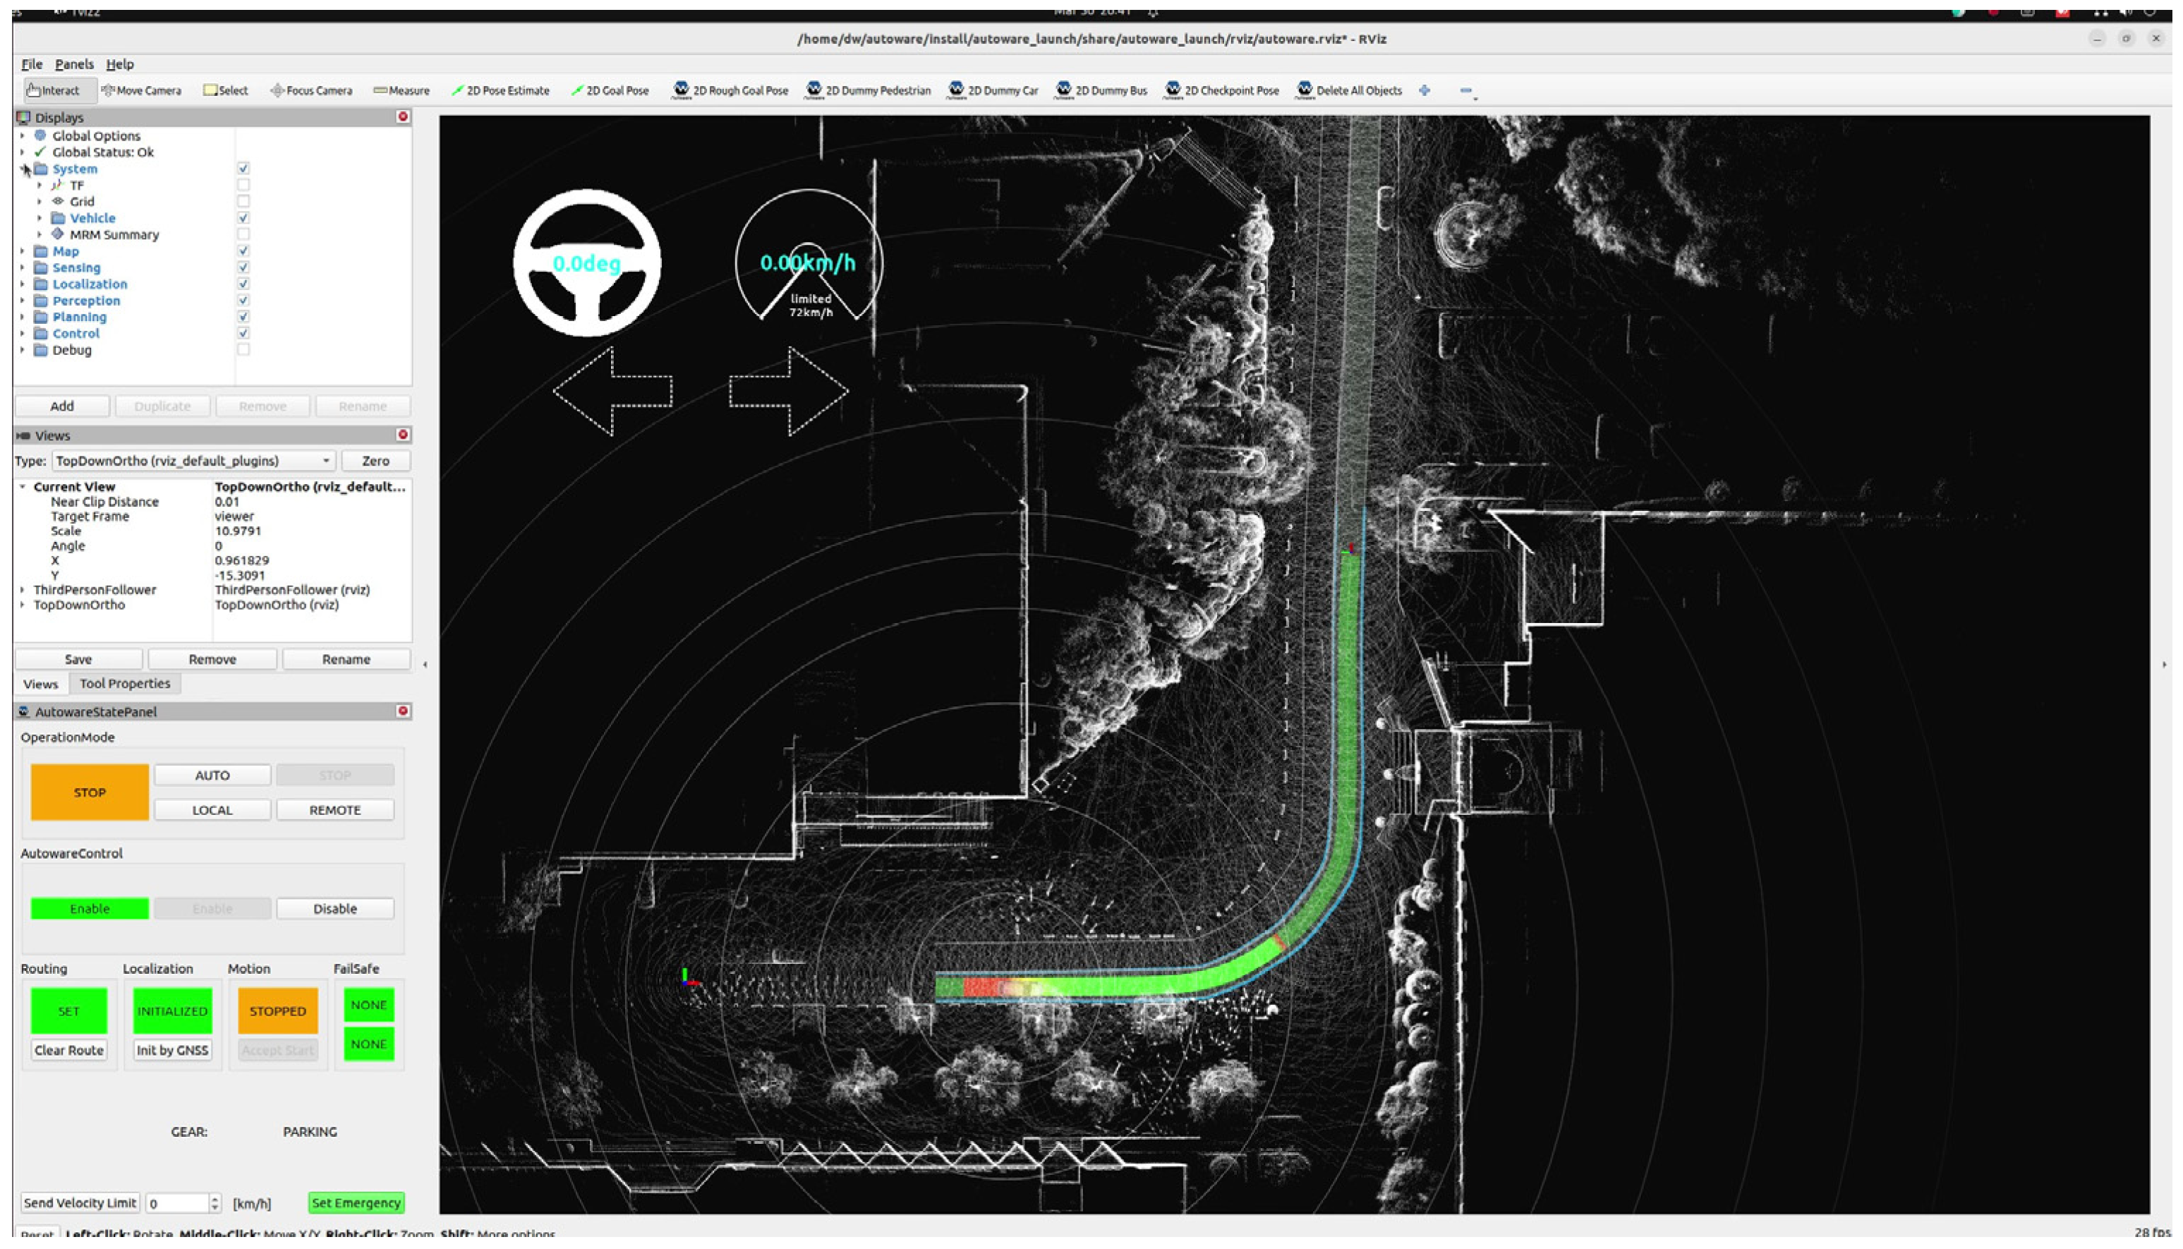The width and height of the screenshot is (2183, 1249).
Task: Toggle the Grid display checkbox
Action: [243, 202]
